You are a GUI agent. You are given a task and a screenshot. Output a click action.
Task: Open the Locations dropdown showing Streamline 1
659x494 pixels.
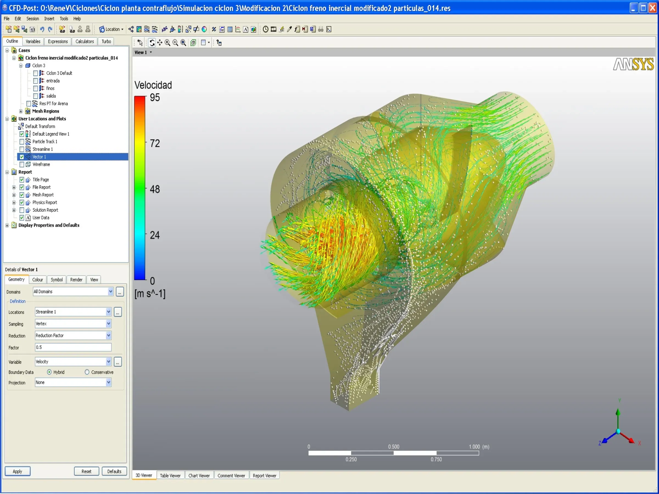[108, 312]
